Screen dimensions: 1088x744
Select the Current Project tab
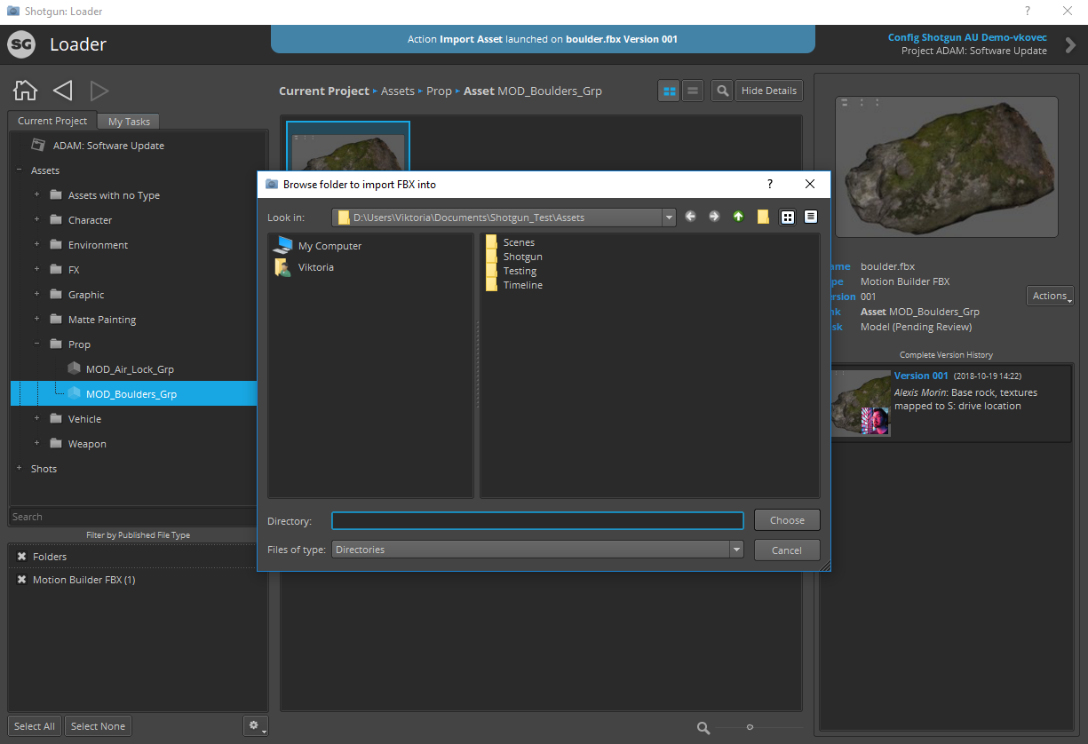click(x=52, y=121)
